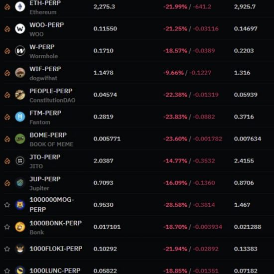
Task: Click the Jupiter planet logo
Action: 20,183
